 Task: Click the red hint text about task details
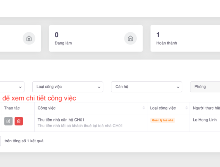tap(39, 98)
